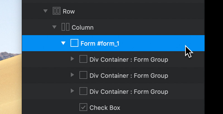The width and height of the screenshot is (223, 114).
Task: Expand the middle Div Container : Form Group
Action: [x=72, y=75]
